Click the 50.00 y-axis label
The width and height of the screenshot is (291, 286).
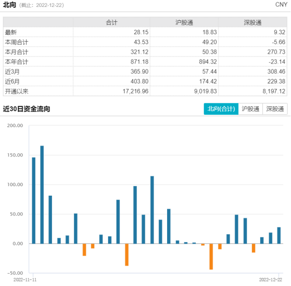tap(16, 214)
